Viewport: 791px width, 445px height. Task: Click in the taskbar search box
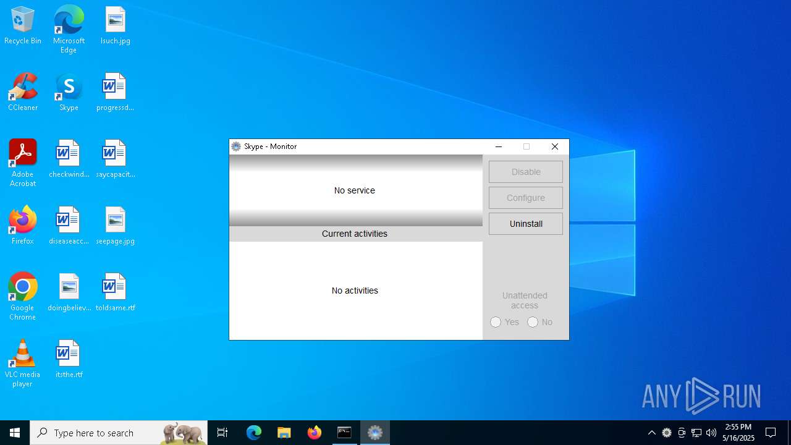pos(119,433)
